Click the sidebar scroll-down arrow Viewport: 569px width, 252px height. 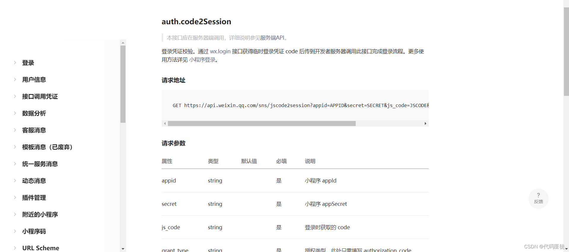point(123,249)
